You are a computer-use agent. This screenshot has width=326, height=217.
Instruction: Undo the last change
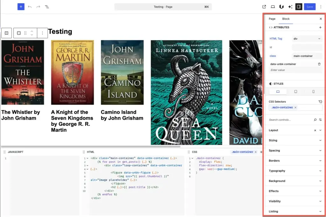point(30,7)
